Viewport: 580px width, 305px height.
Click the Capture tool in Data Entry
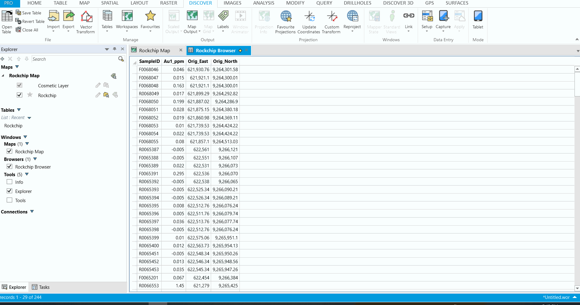pyautogui.click(x=443, y=20)
